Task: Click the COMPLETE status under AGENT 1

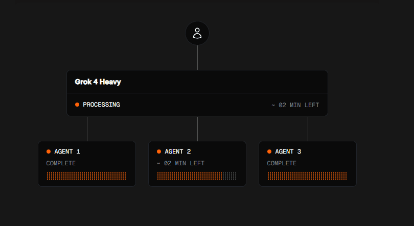Action: (61, 163)
